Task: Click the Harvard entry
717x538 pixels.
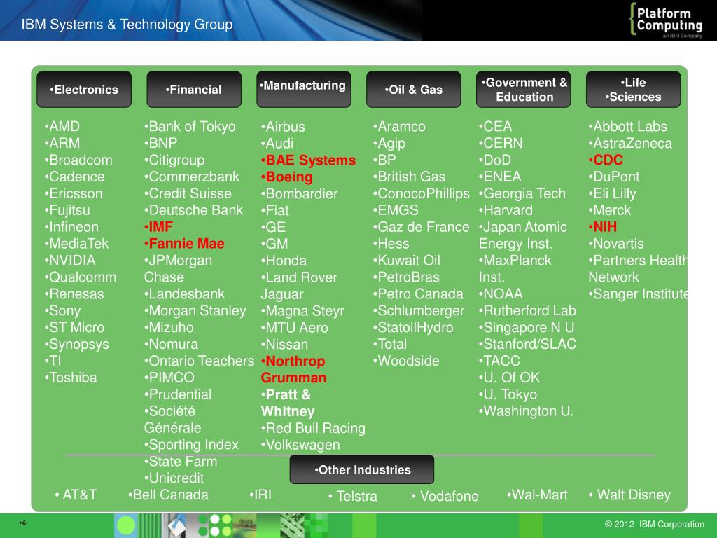Action: (x=506, y=210)
